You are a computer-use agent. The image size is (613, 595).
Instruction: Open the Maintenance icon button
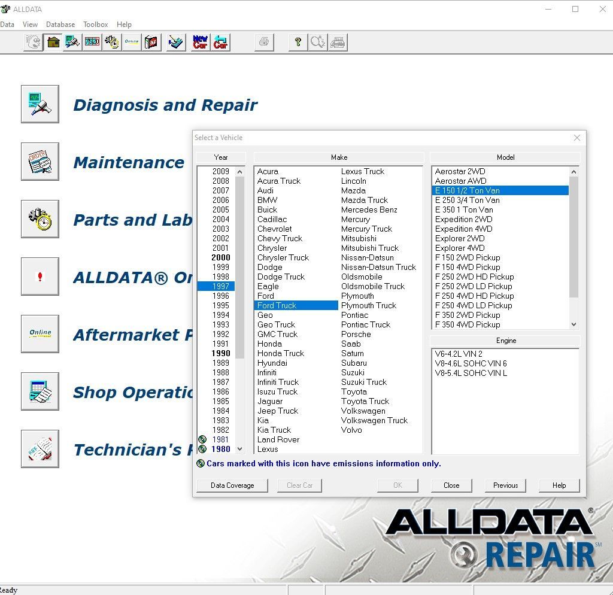[40, 162]
